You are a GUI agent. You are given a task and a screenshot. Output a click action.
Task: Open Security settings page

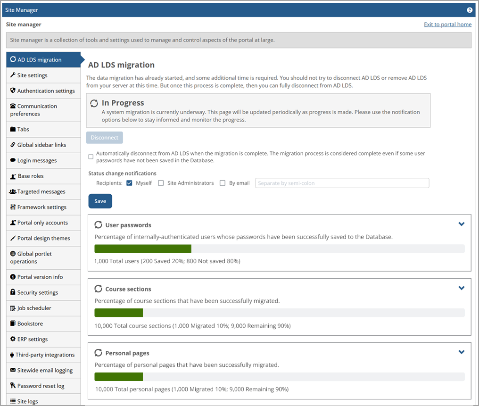(43, 292)
